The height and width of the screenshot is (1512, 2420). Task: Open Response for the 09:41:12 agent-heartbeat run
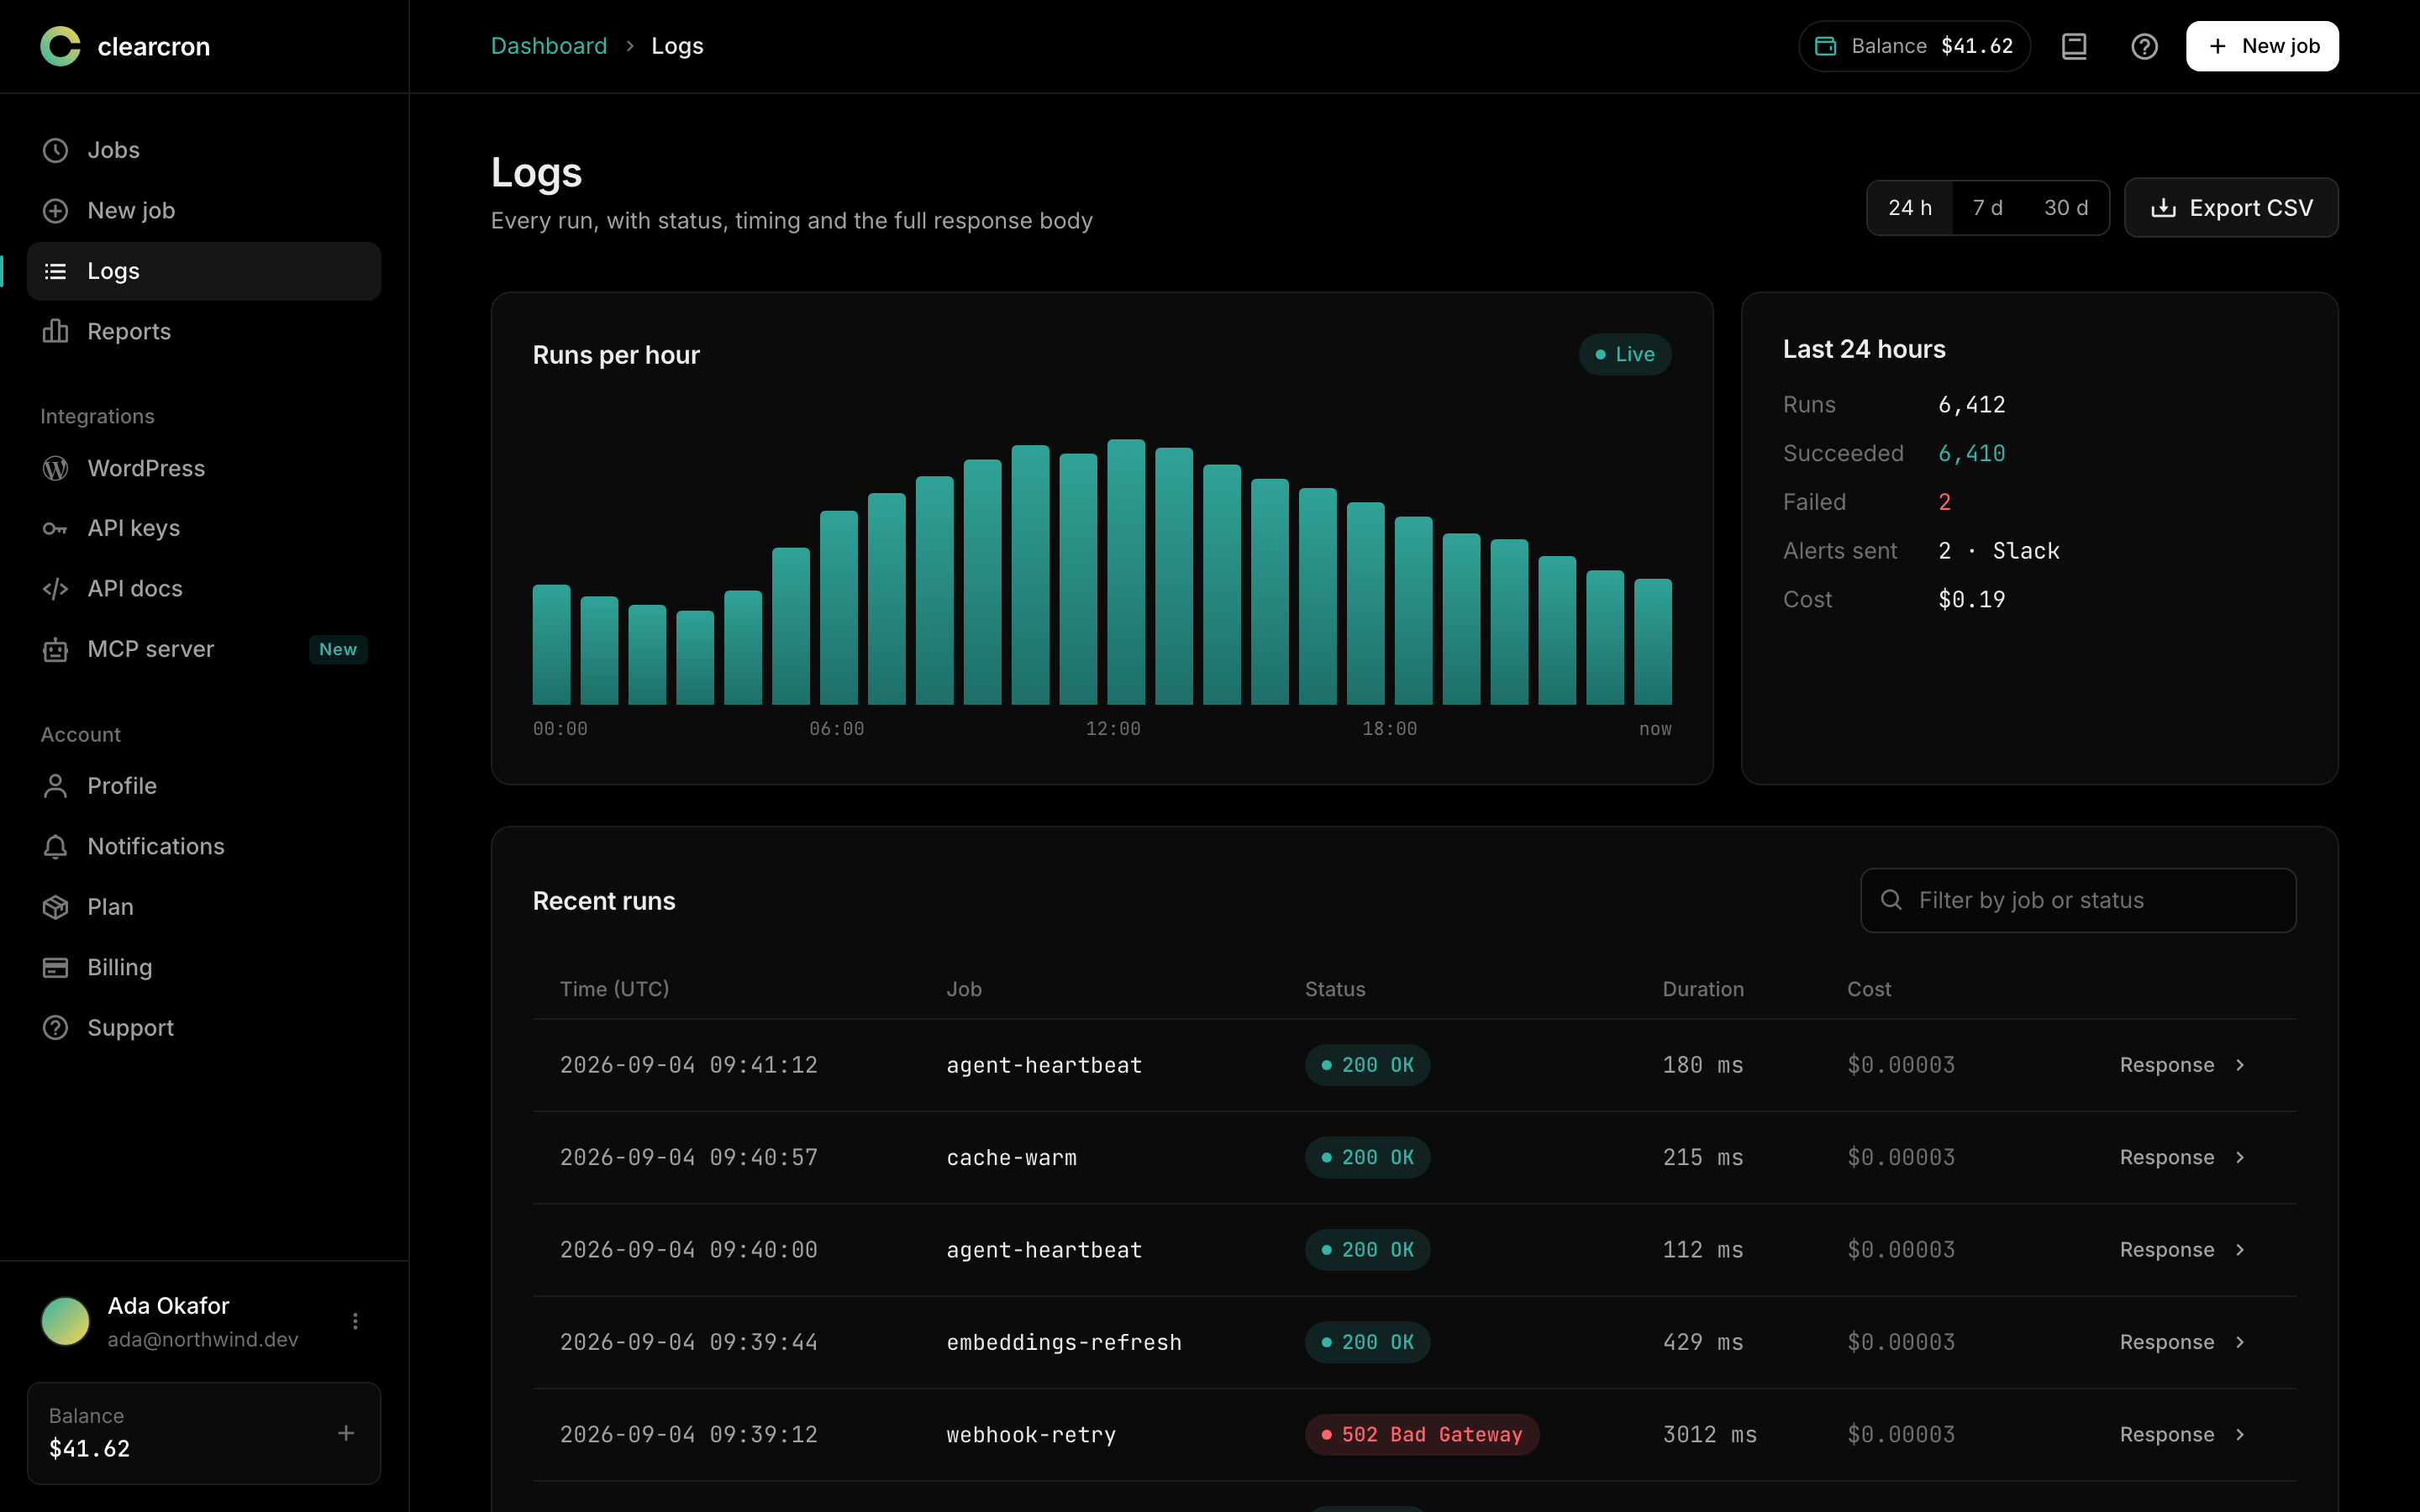(x=2182, y=1065)
